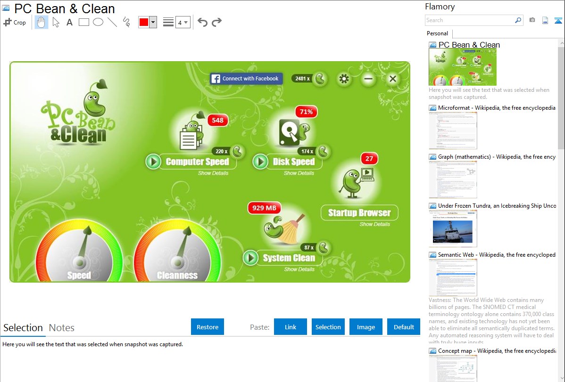Click Connect with Facebook button

tap(246, 79)
